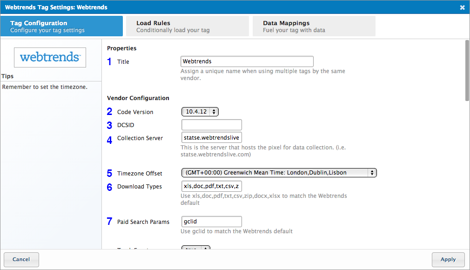This screenshot has width=470, height=270.
Task: Focus the Title text field
Action: (247, 61)
